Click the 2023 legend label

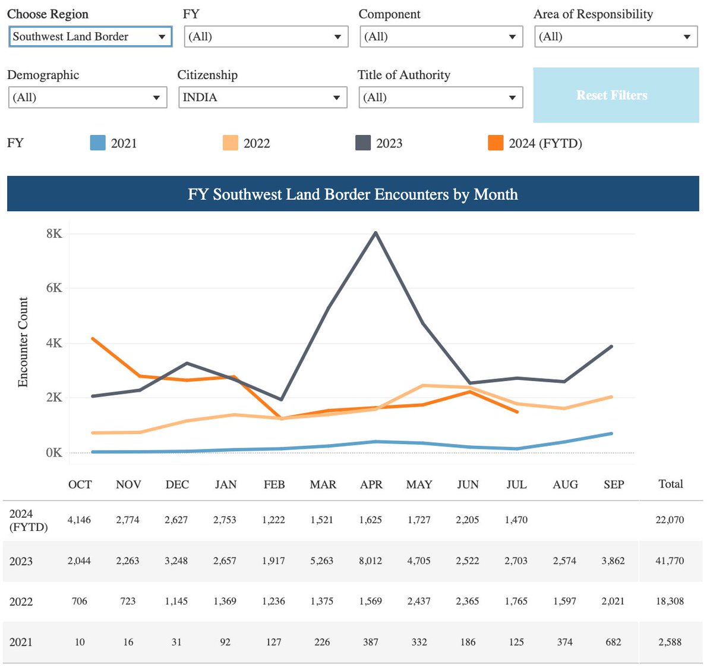[x=389, y=143]
